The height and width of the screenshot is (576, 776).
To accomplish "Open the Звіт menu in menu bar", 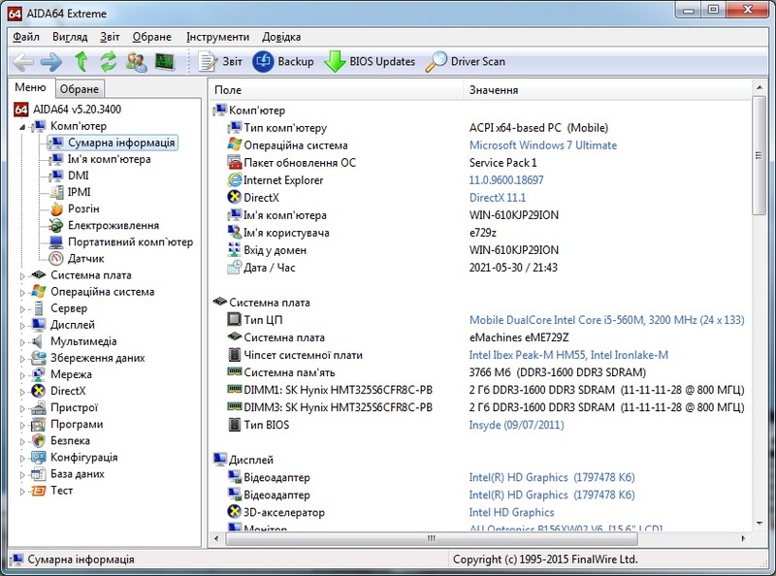I will (x=110, y=37).
